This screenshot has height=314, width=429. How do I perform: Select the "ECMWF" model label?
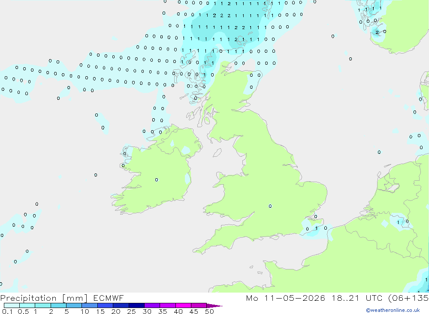tap(109, 298)
